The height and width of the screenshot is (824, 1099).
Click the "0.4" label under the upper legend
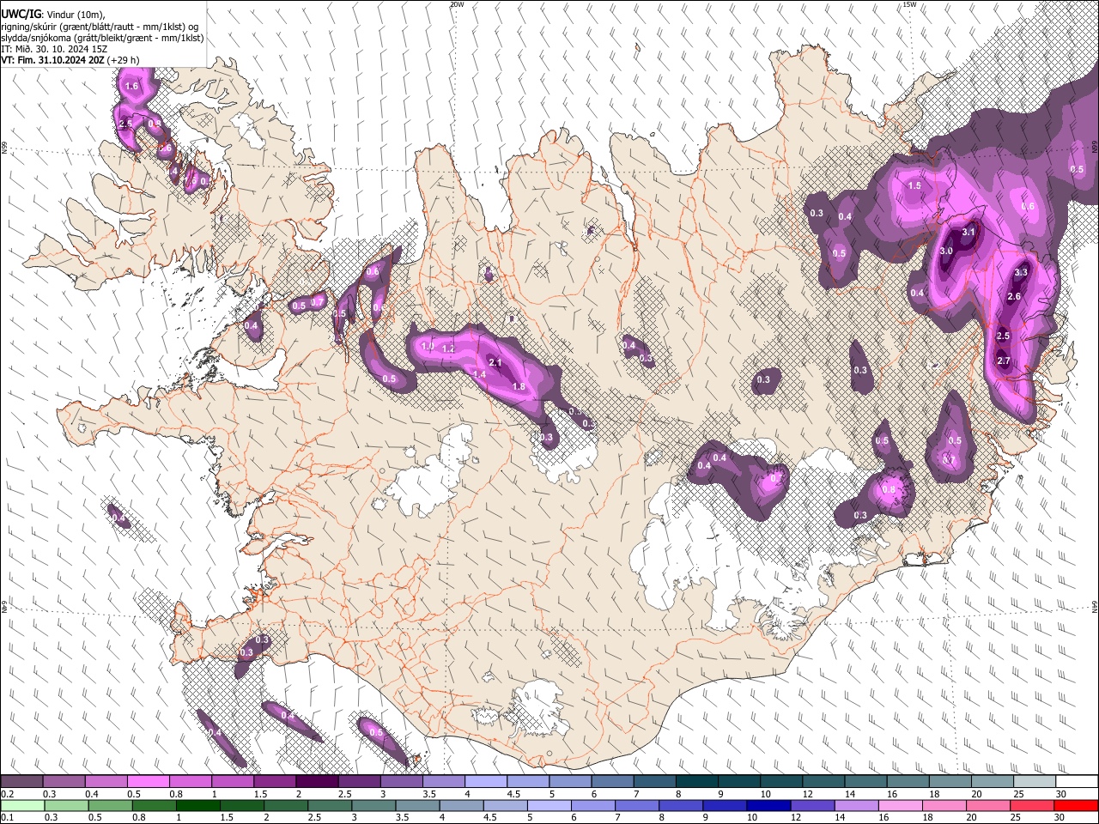coord(91,794)
